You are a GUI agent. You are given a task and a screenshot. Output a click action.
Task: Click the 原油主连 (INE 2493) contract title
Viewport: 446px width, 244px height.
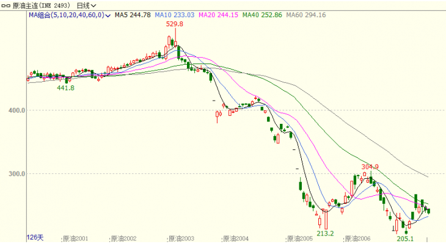click(42, 4)
